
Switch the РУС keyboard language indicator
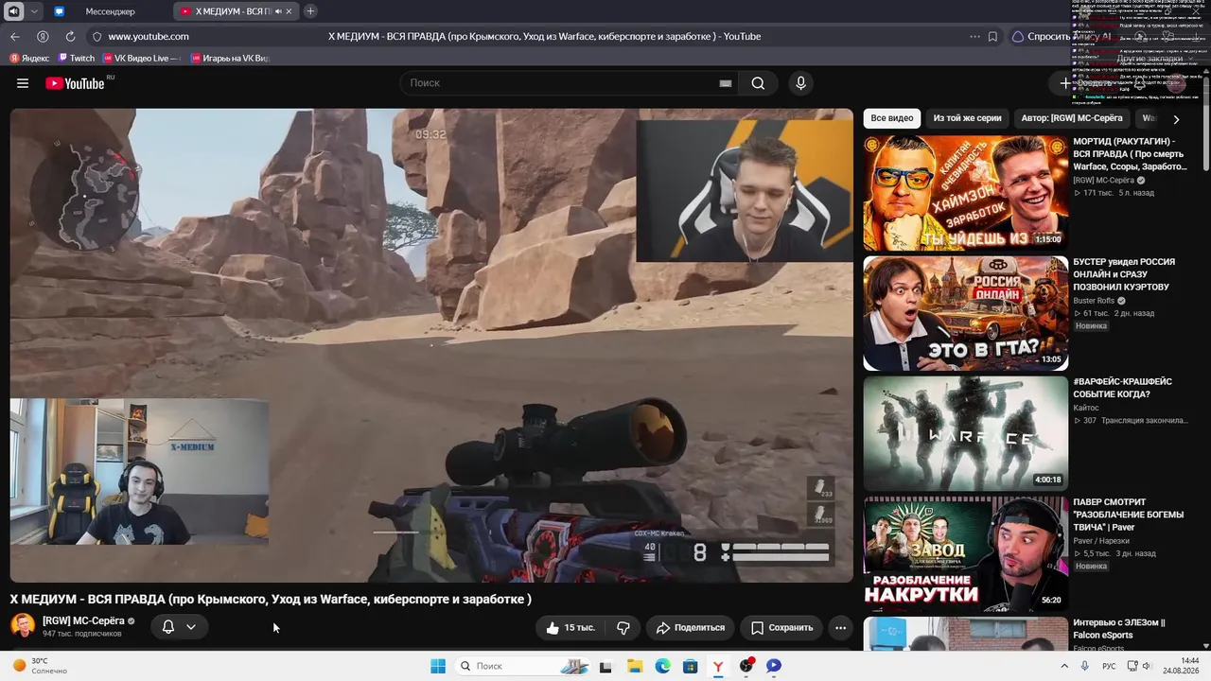[x=1109, y=666]
